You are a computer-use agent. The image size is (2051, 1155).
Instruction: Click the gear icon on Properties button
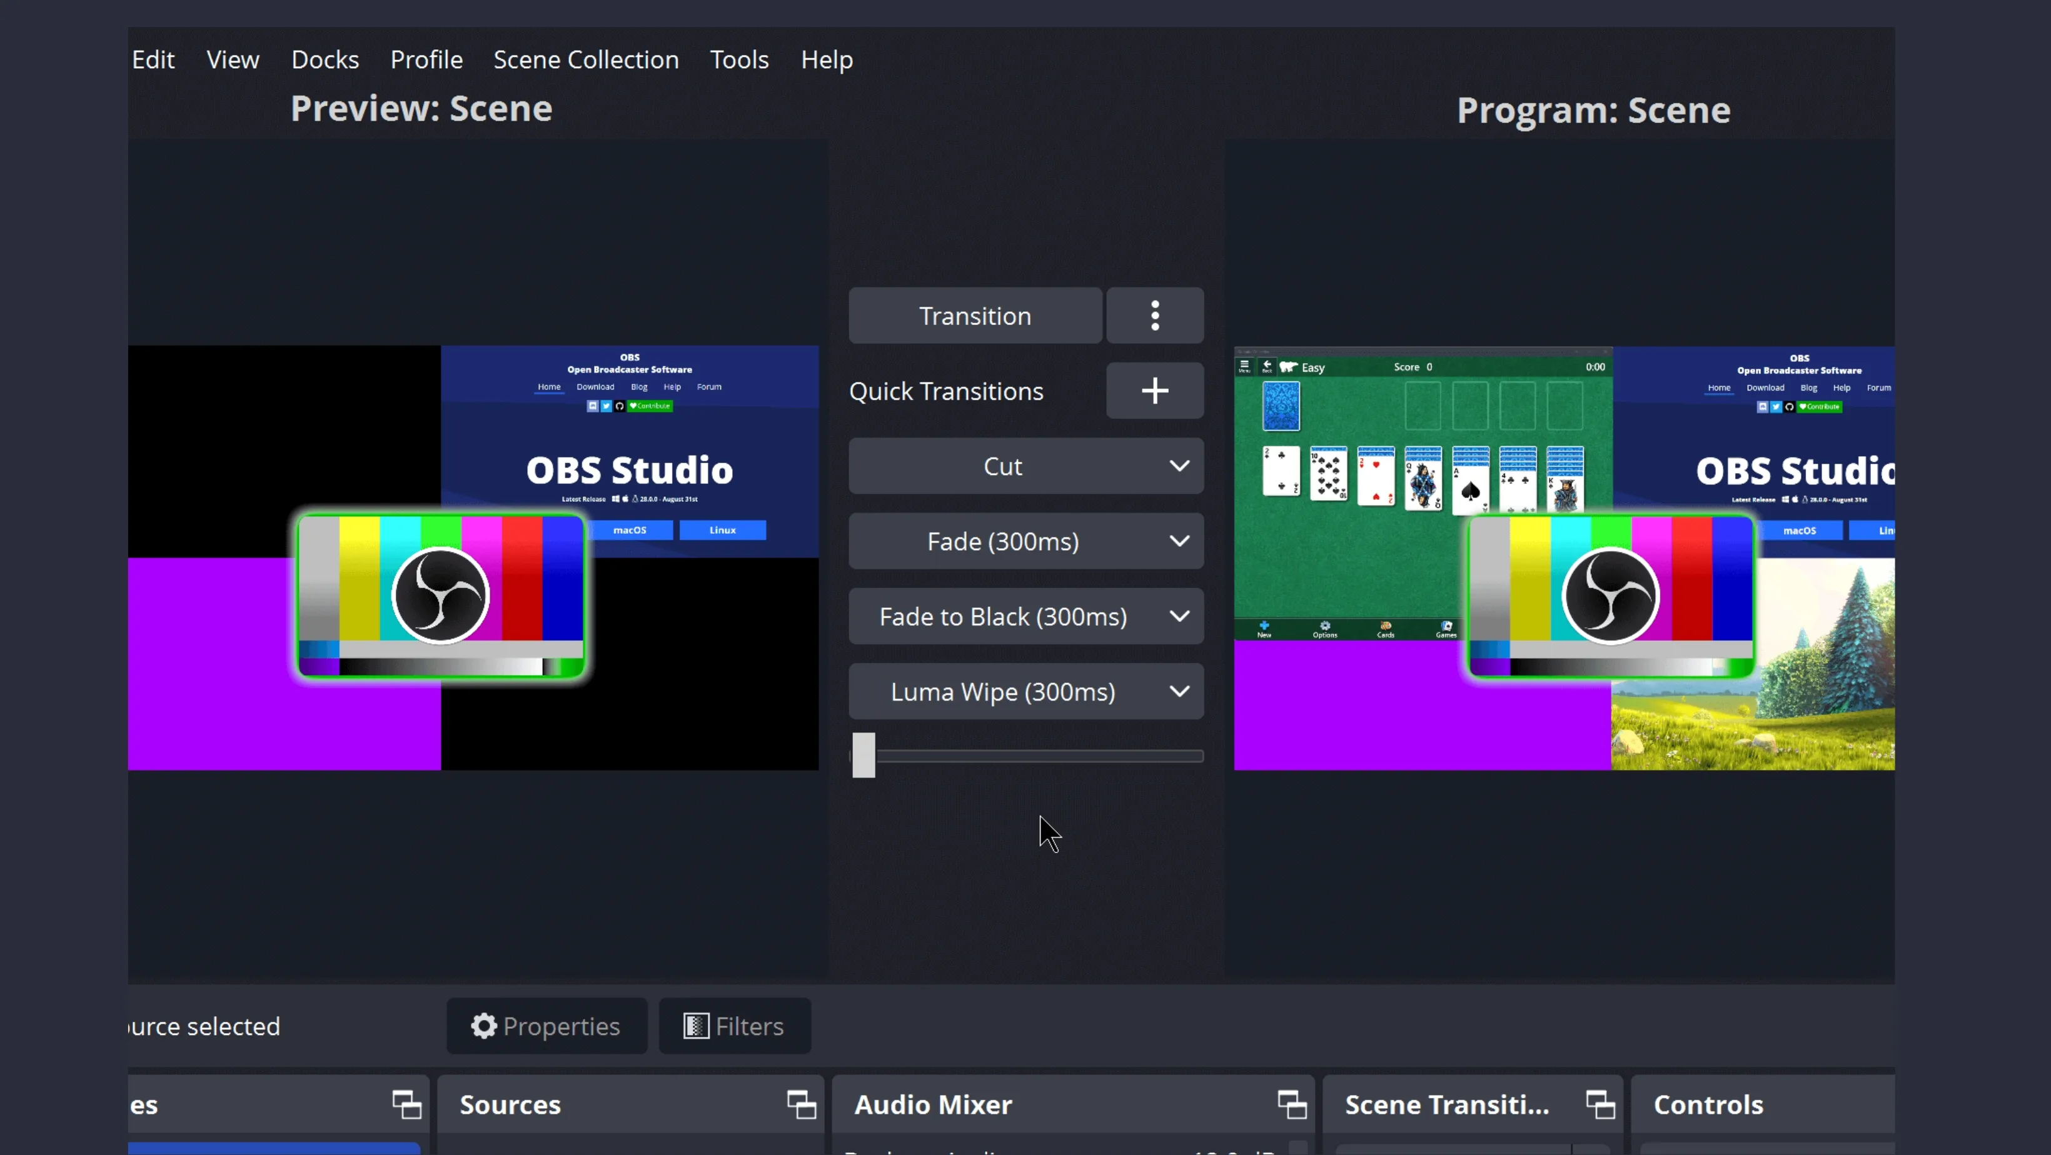[x=483, y=1026]
